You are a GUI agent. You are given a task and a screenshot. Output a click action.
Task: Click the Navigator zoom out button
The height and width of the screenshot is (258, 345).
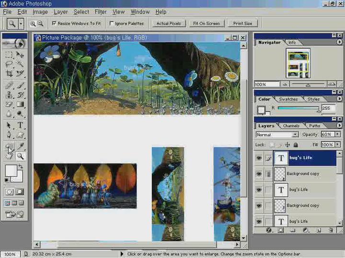(285, 84)
